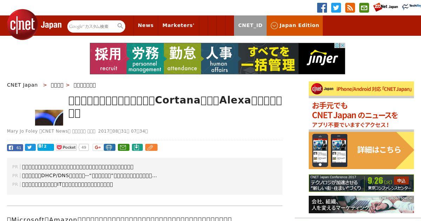Click the AdChoices info icon on the banner ad
The height and width of the screenshot is (221, 421).
337,46
